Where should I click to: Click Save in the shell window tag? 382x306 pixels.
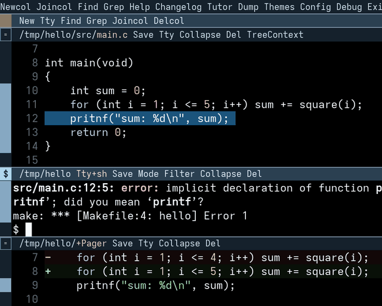tap(122, 174)
